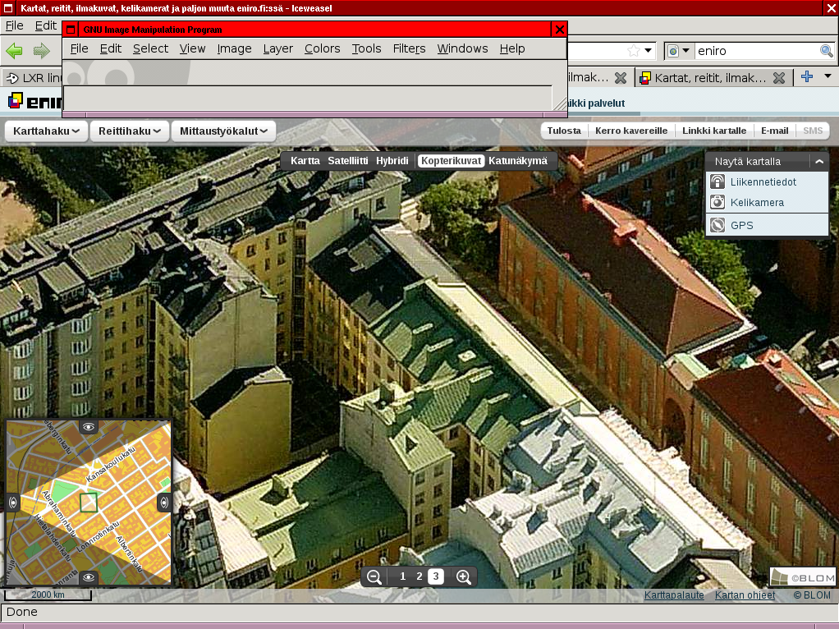Image resolution: width=839 pixels, height=629 pixels.
Task: Open new tab with plus icon
Action: click(x=807, y=76)
